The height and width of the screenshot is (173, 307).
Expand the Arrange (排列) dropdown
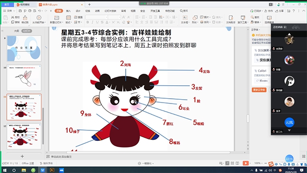click(211, 23)
